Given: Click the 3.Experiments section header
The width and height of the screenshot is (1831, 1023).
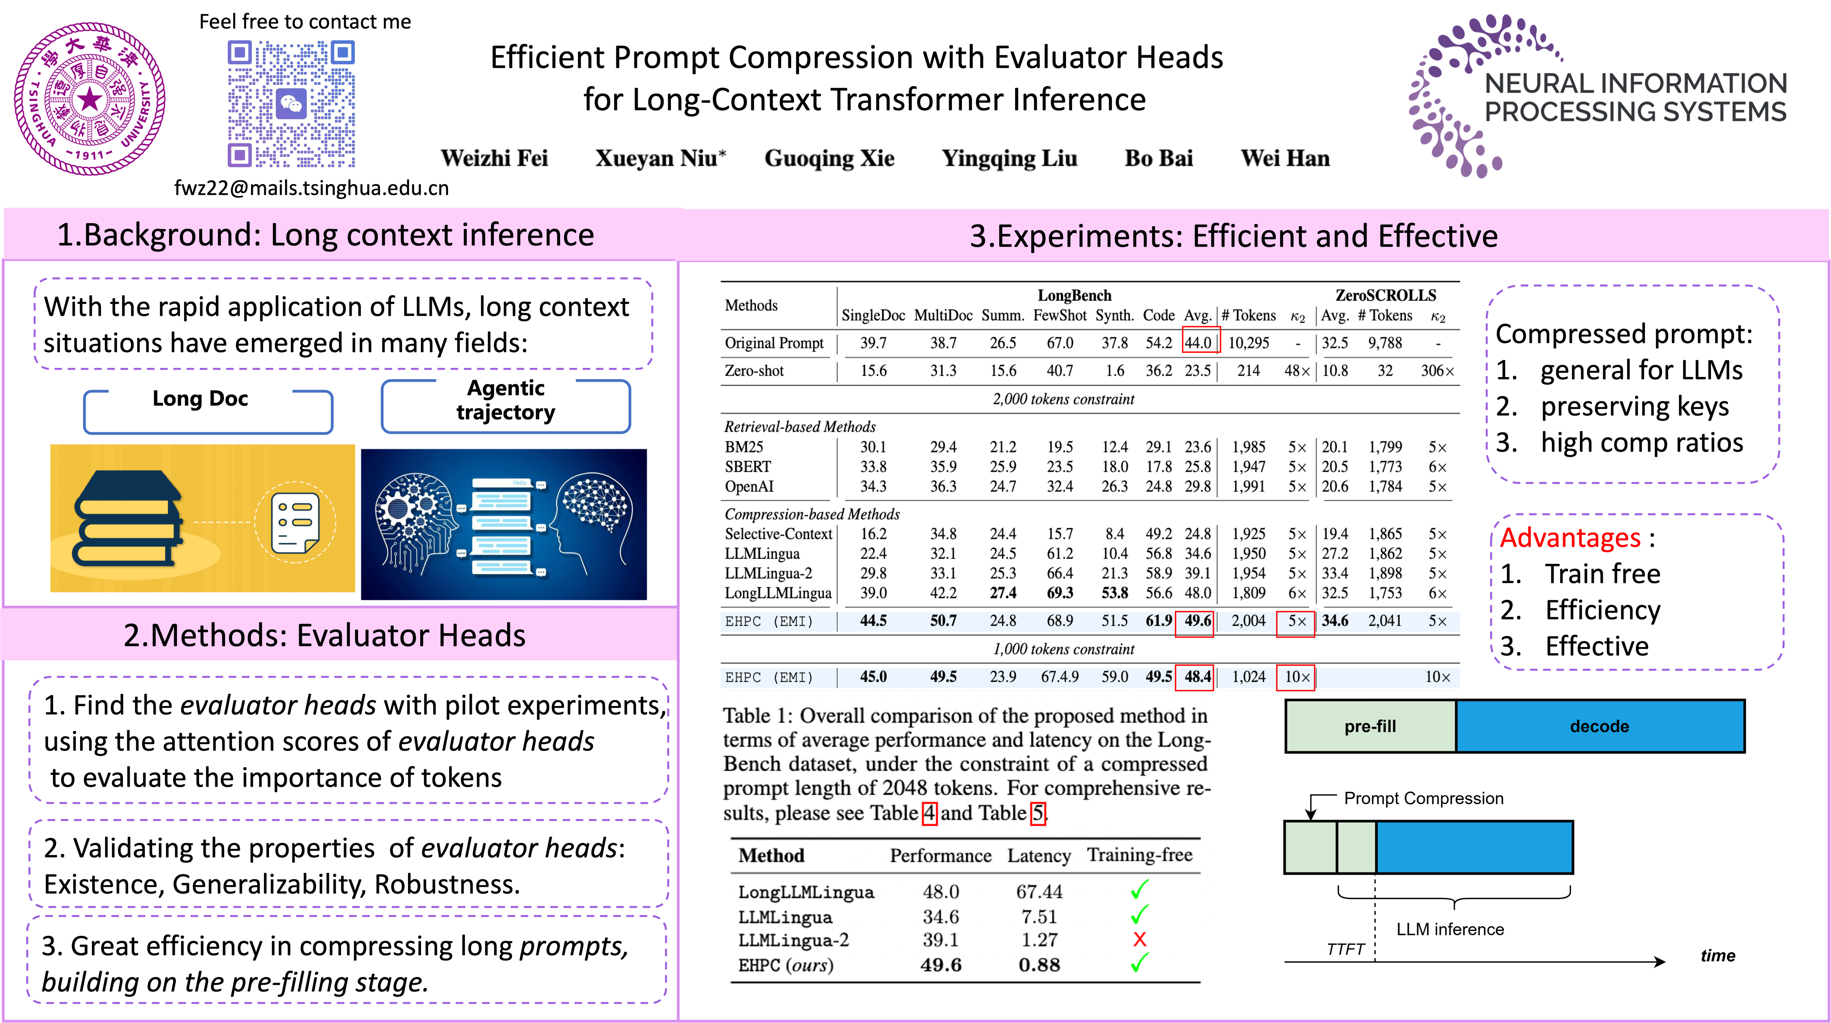Looking at the screenshot, I should coord(1233,236).
